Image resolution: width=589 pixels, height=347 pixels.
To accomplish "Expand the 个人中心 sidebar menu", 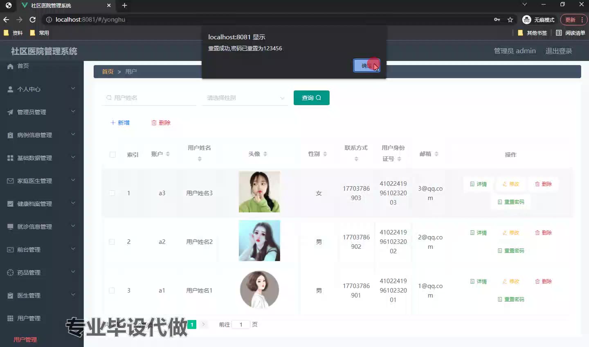I will click(x=73, y=89).
